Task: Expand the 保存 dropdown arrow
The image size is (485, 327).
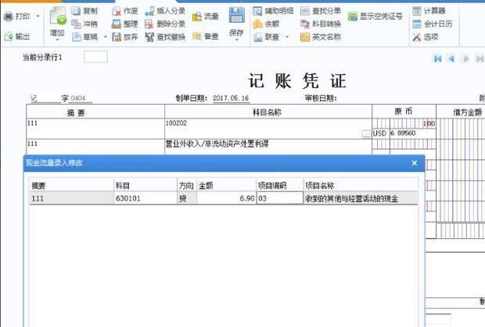Action: (236, 40)
